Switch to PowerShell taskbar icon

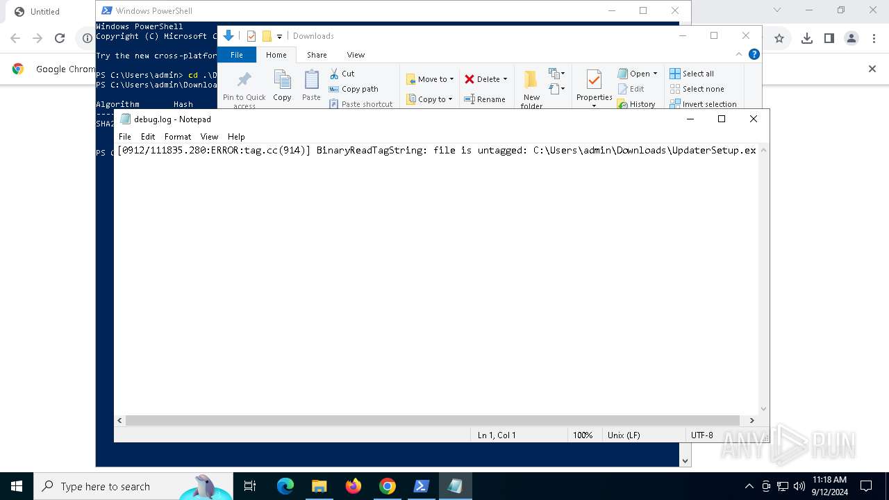[x=422, y=486]
